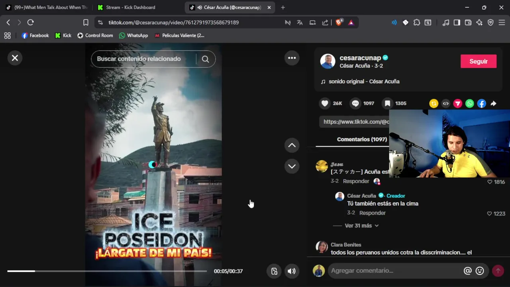Open Clara Benites' commenter profile
510x287 pixels.
pyautogui.click(x=346, y=245)
